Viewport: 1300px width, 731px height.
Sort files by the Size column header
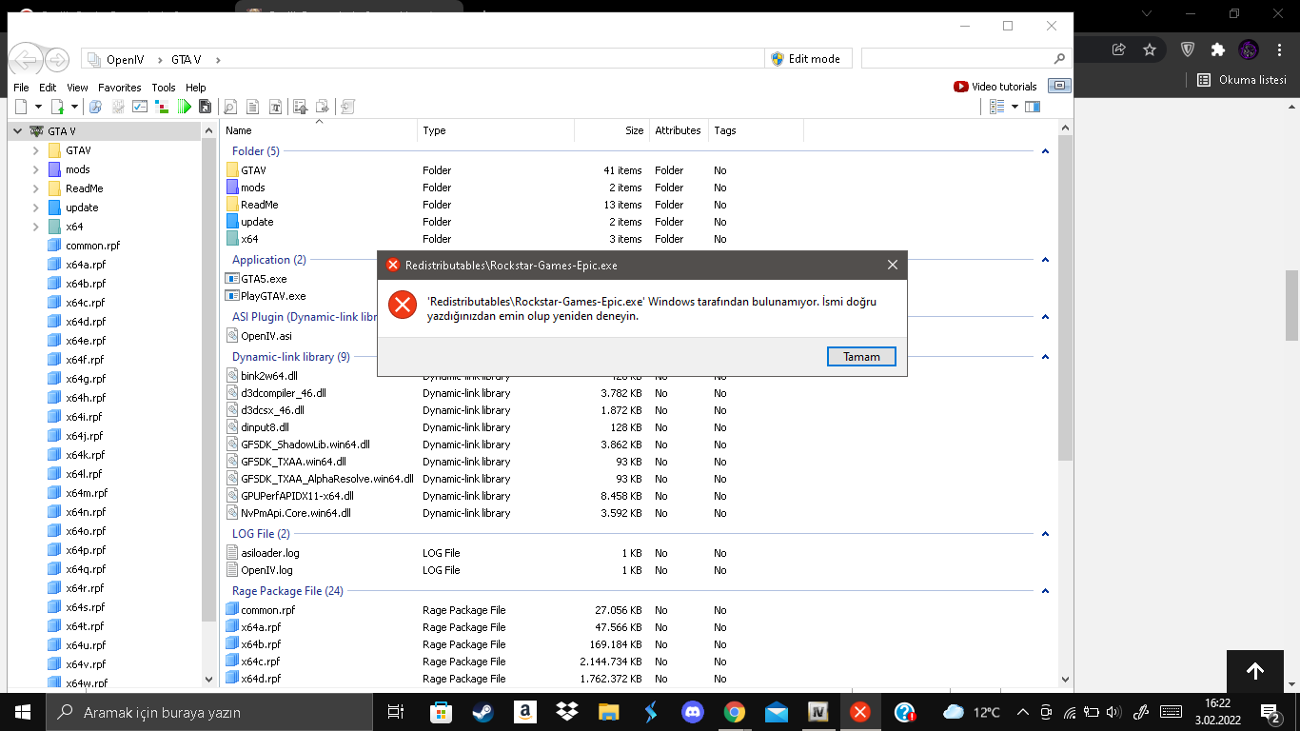[x=610, y=130]
